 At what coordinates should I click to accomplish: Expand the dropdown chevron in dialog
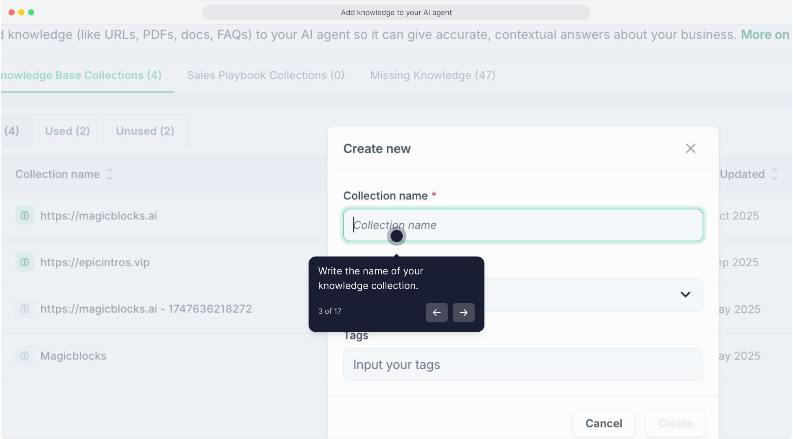coord(685,294)
